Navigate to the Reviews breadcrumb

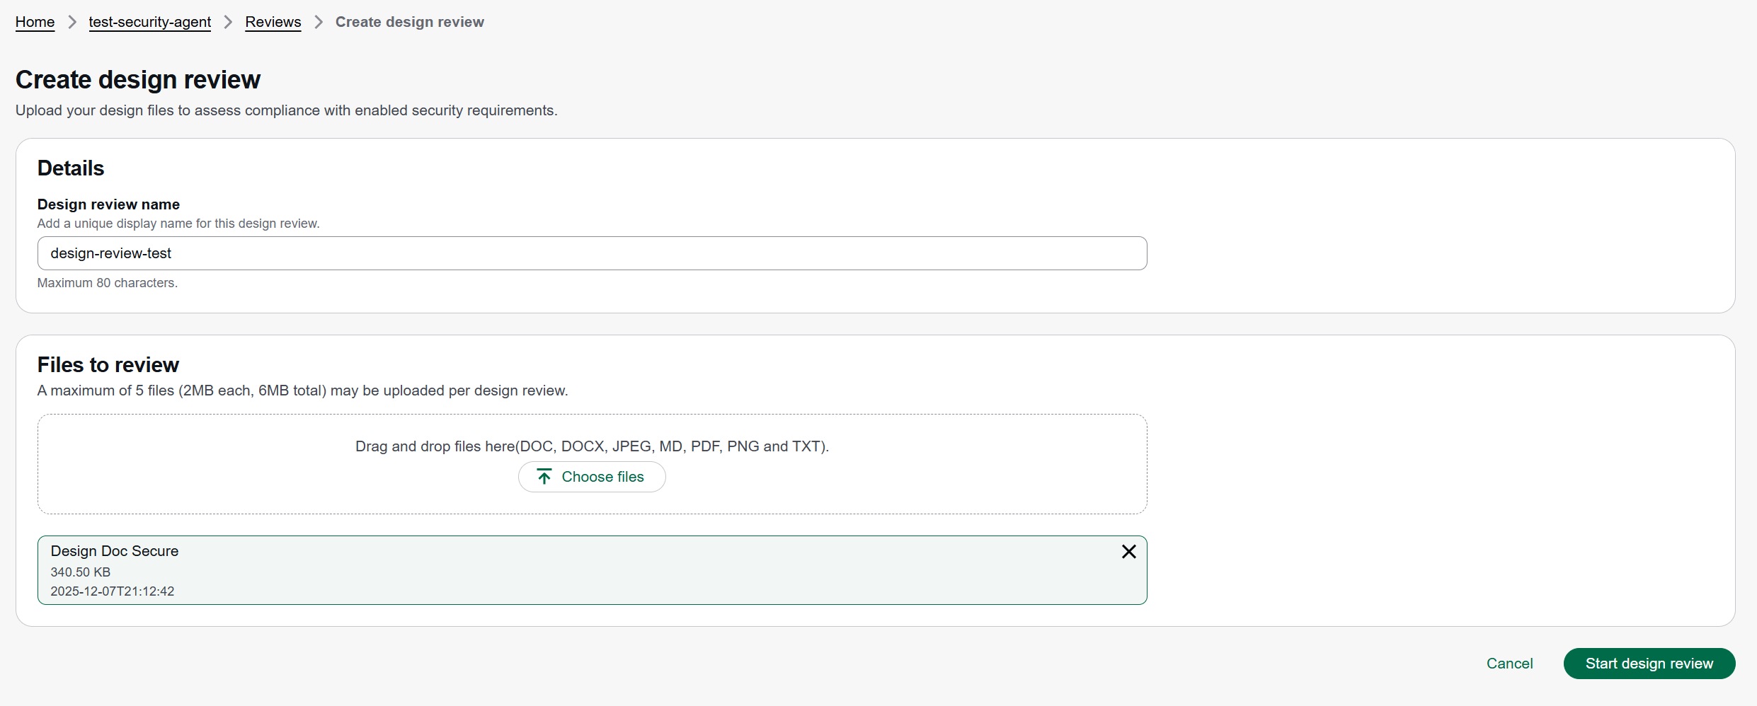point(273,22)
